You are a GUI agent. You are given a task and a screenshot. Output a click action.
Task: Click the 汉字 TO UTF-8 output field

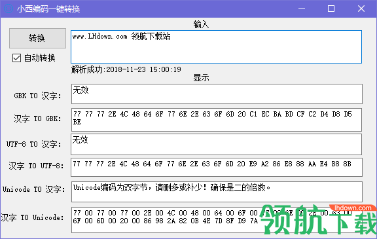click(x=217, y=168)
